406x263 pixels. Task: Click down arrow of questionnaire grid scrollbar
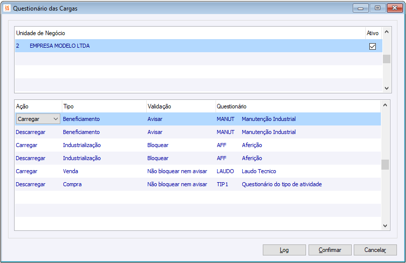[385, 226]
